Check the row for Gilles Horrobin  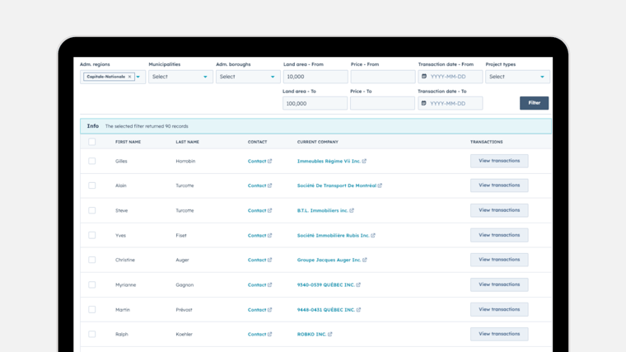(91, 161)
